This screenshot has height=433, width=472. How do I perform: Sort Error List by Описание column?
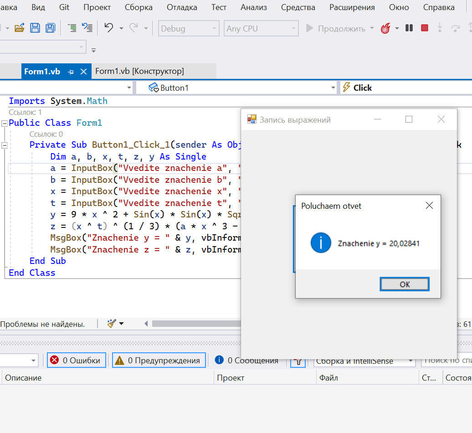tap(108, 378)
